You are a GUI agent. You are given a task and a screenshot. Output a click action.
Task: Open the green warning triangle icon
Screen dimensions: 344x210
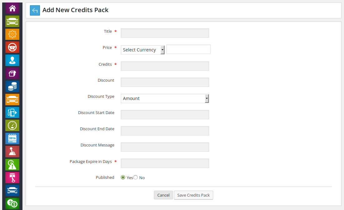(12, 165)
